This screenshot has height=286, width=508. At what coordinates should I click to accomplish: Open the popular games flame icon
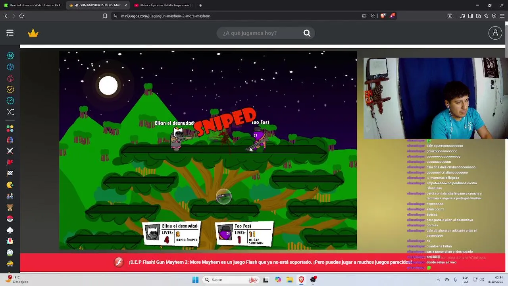(x=10, y=78)
